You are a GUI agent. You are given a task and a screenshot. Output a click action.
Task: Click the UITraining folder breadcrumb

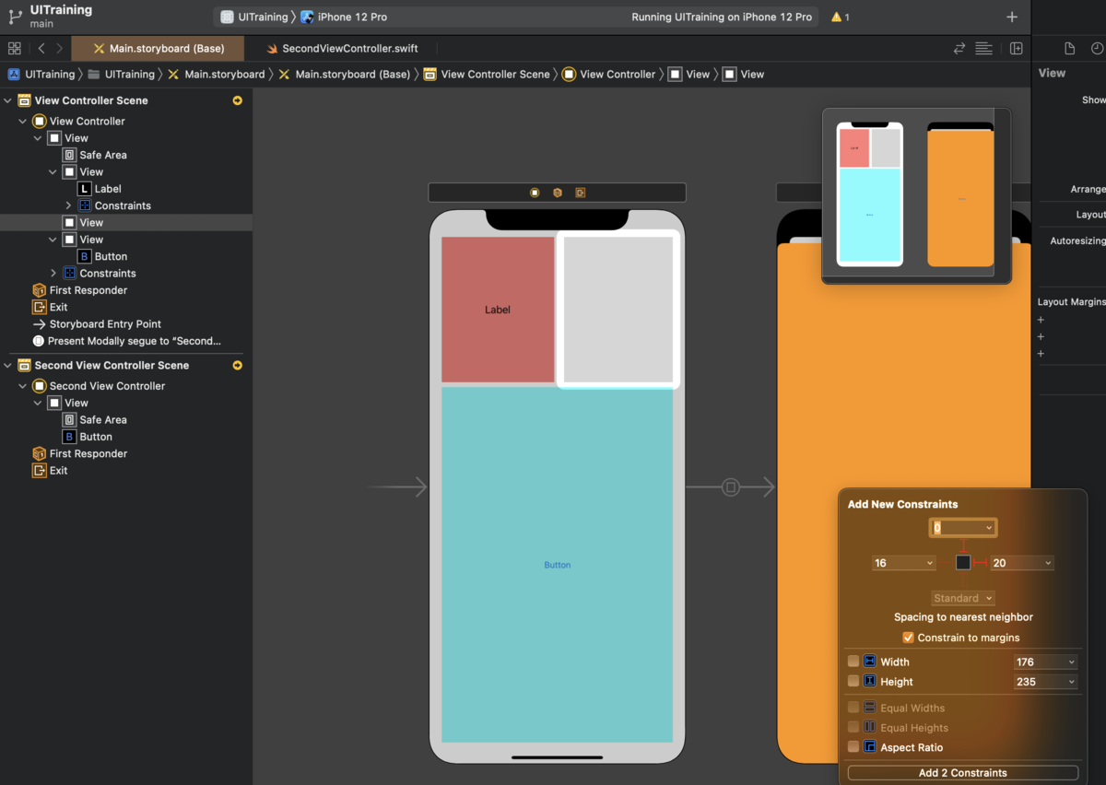[x=121, y=75]
